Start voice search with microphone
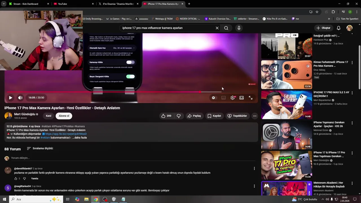 (x=239, y=28)
